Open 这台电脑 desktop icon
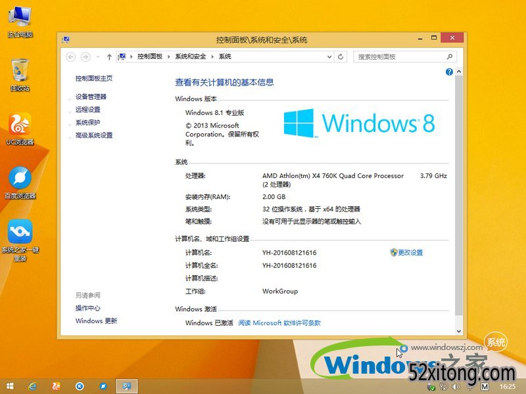The height and width of the screenshot is (394, 526). (20, 21)
